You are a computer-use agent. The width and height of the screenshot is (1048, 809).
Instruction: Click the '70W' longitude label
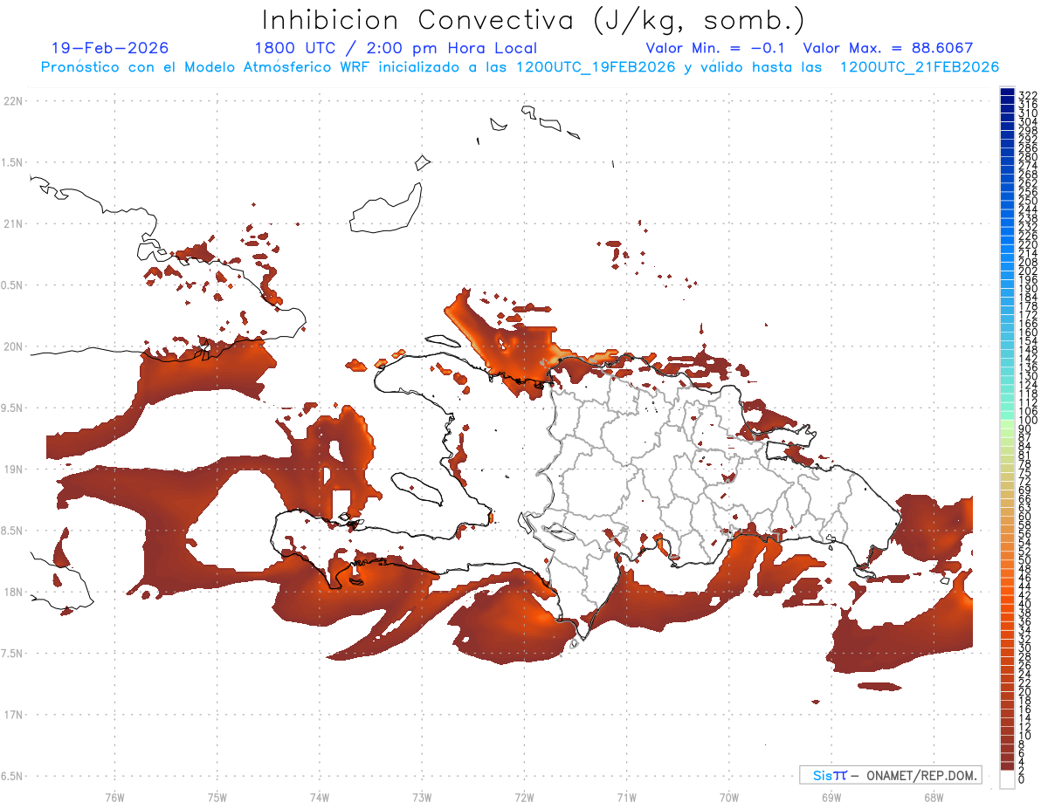(729, 797)
